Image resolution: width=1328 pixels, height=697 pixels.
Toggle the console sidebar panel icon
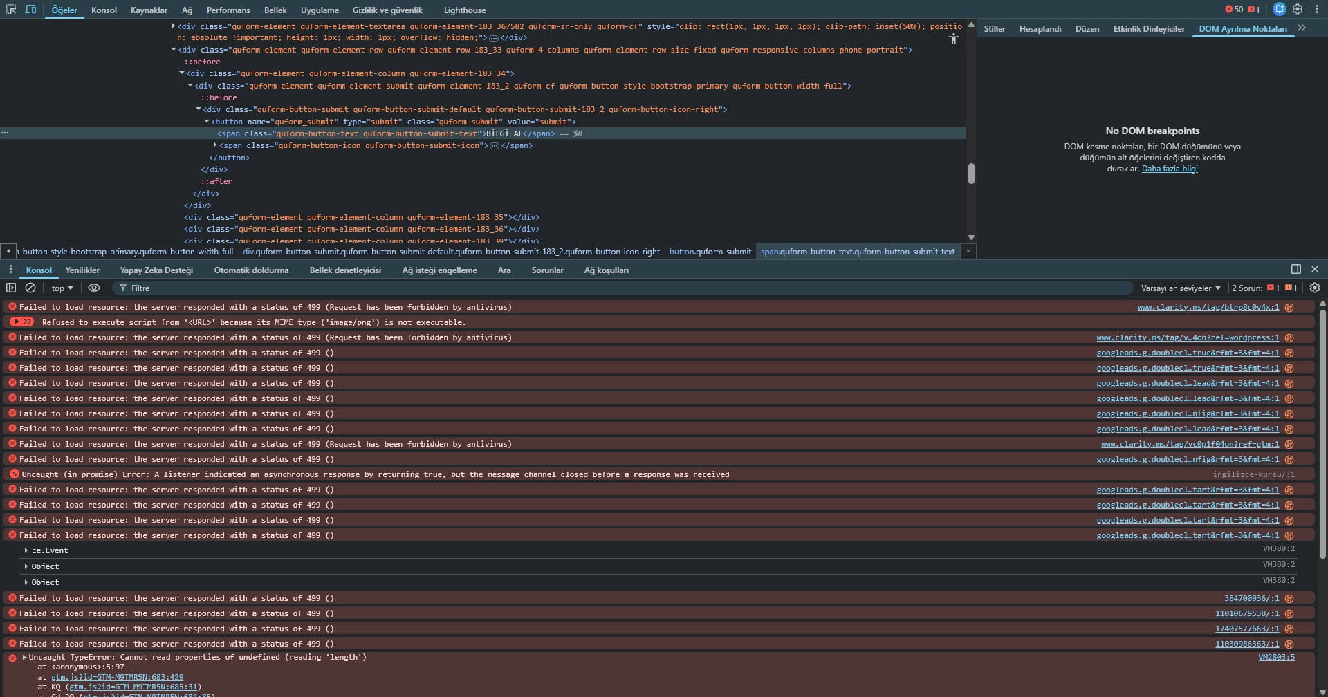(11, 288)
